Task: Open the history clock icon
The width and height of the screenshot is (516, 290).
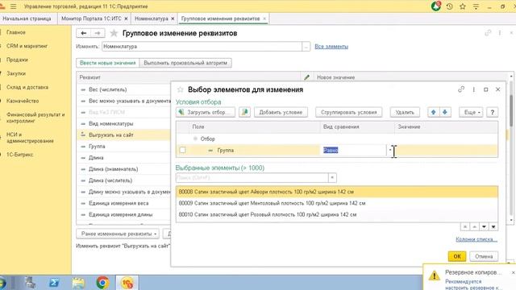Action: coord(450,6)
